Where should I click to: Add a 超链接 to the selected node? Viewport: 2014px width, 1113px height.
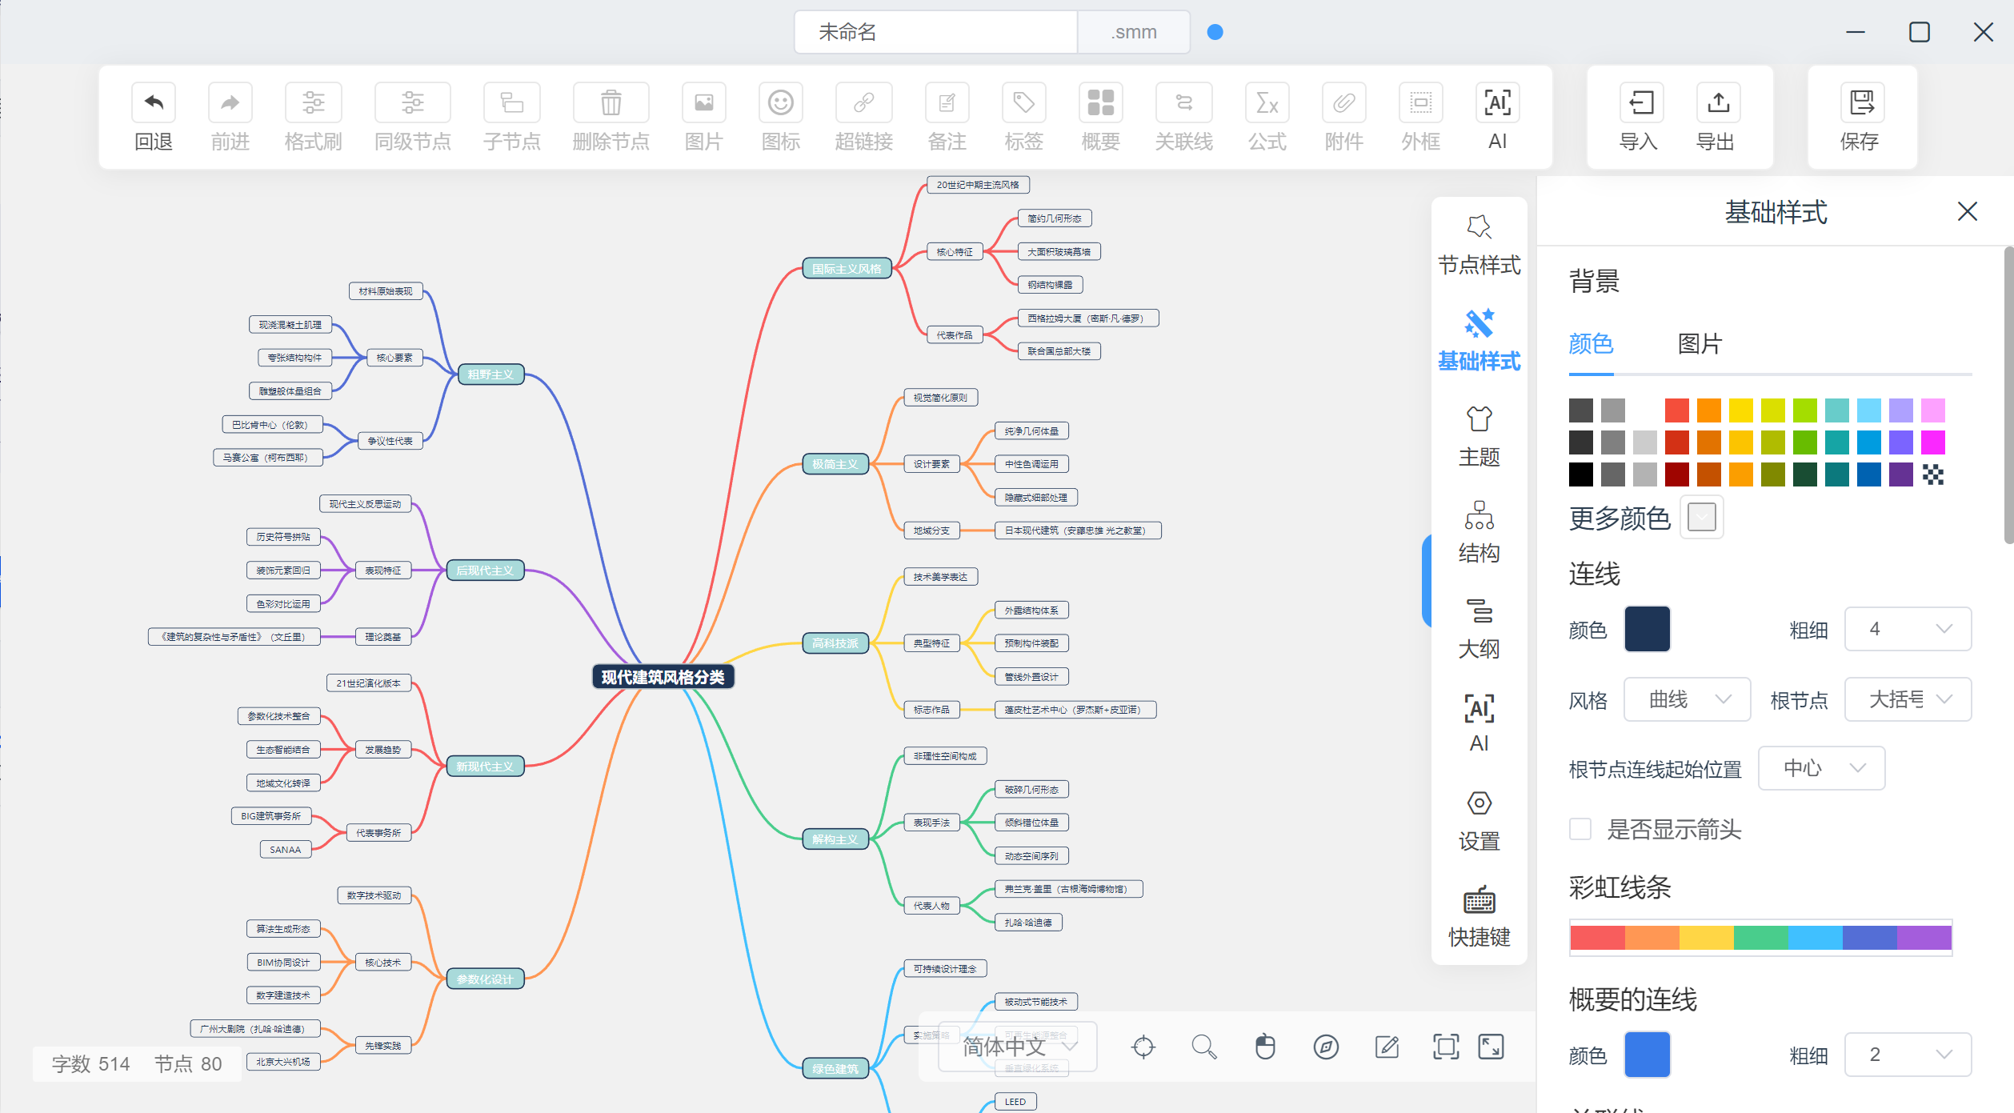click(x=863, y=117)
